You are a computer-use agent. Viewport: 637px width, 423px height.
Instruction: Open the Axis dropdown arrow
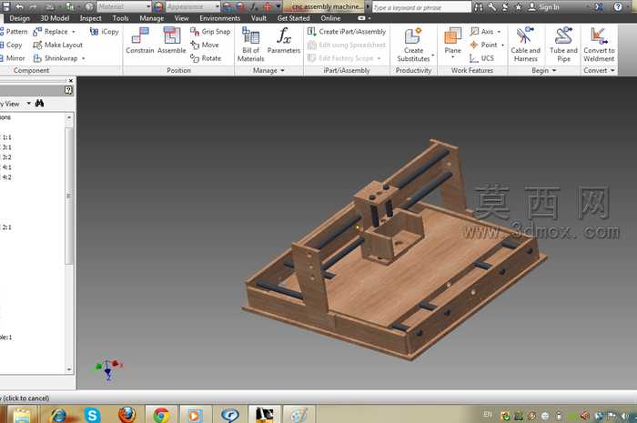click(499, 31)
